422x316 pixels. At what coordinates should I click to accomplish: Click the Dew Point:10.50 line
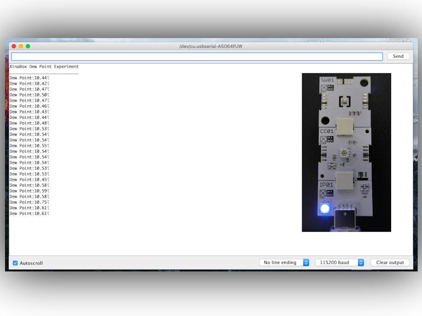(30, 95)
